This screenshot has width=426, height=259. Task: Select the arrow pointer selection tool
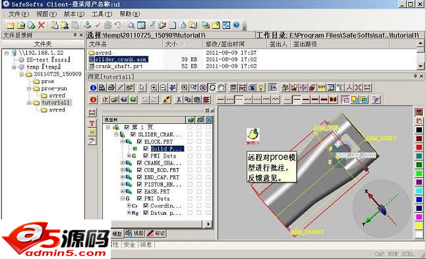pos(142,88)
